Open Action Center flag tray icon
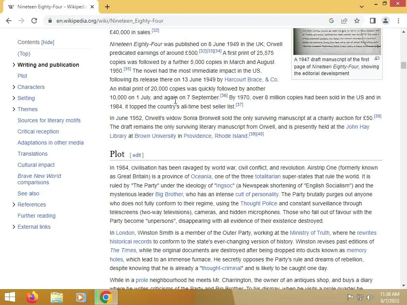This screenshot has width=407, height=305. (x=350, y=297)
